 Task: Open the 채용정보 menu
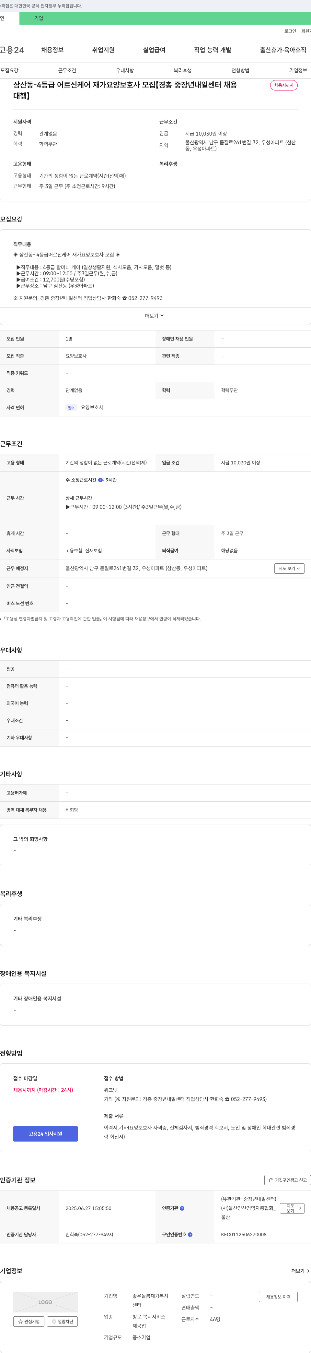point(52,50)
